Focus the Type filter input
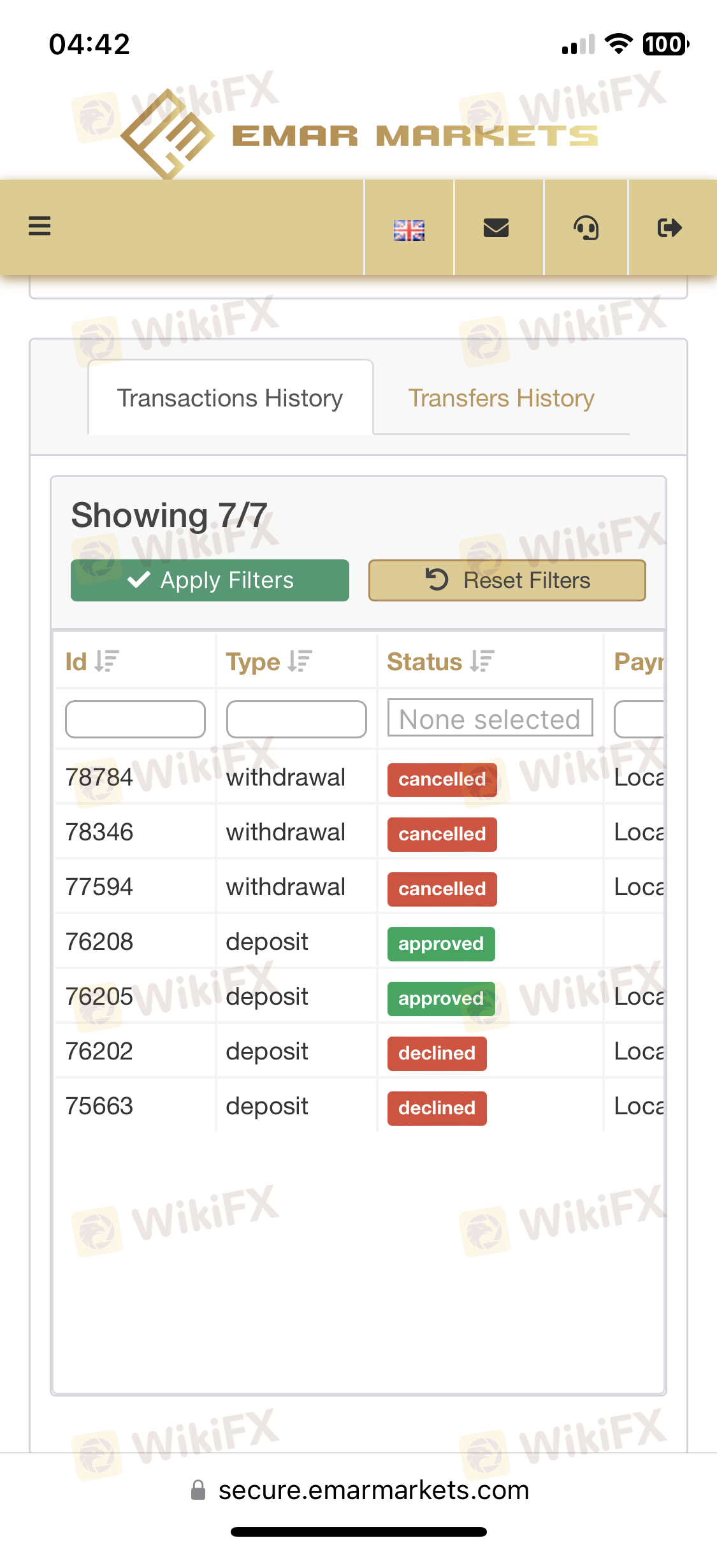The image size is (717, 1552). tap(296, 719)
